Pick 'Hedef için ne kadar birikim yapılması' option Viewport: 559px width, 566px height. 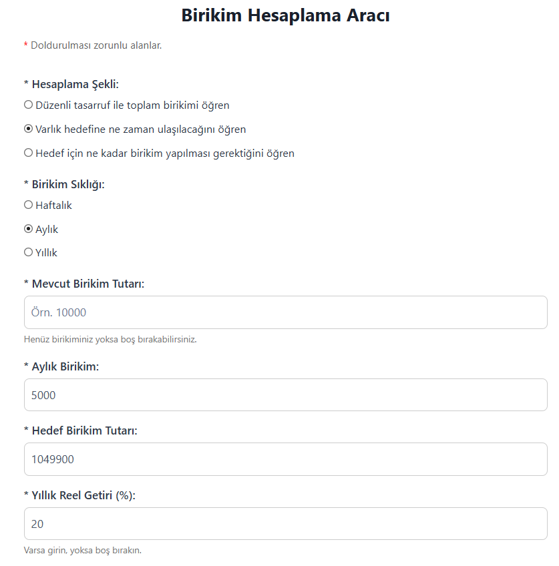28,153
